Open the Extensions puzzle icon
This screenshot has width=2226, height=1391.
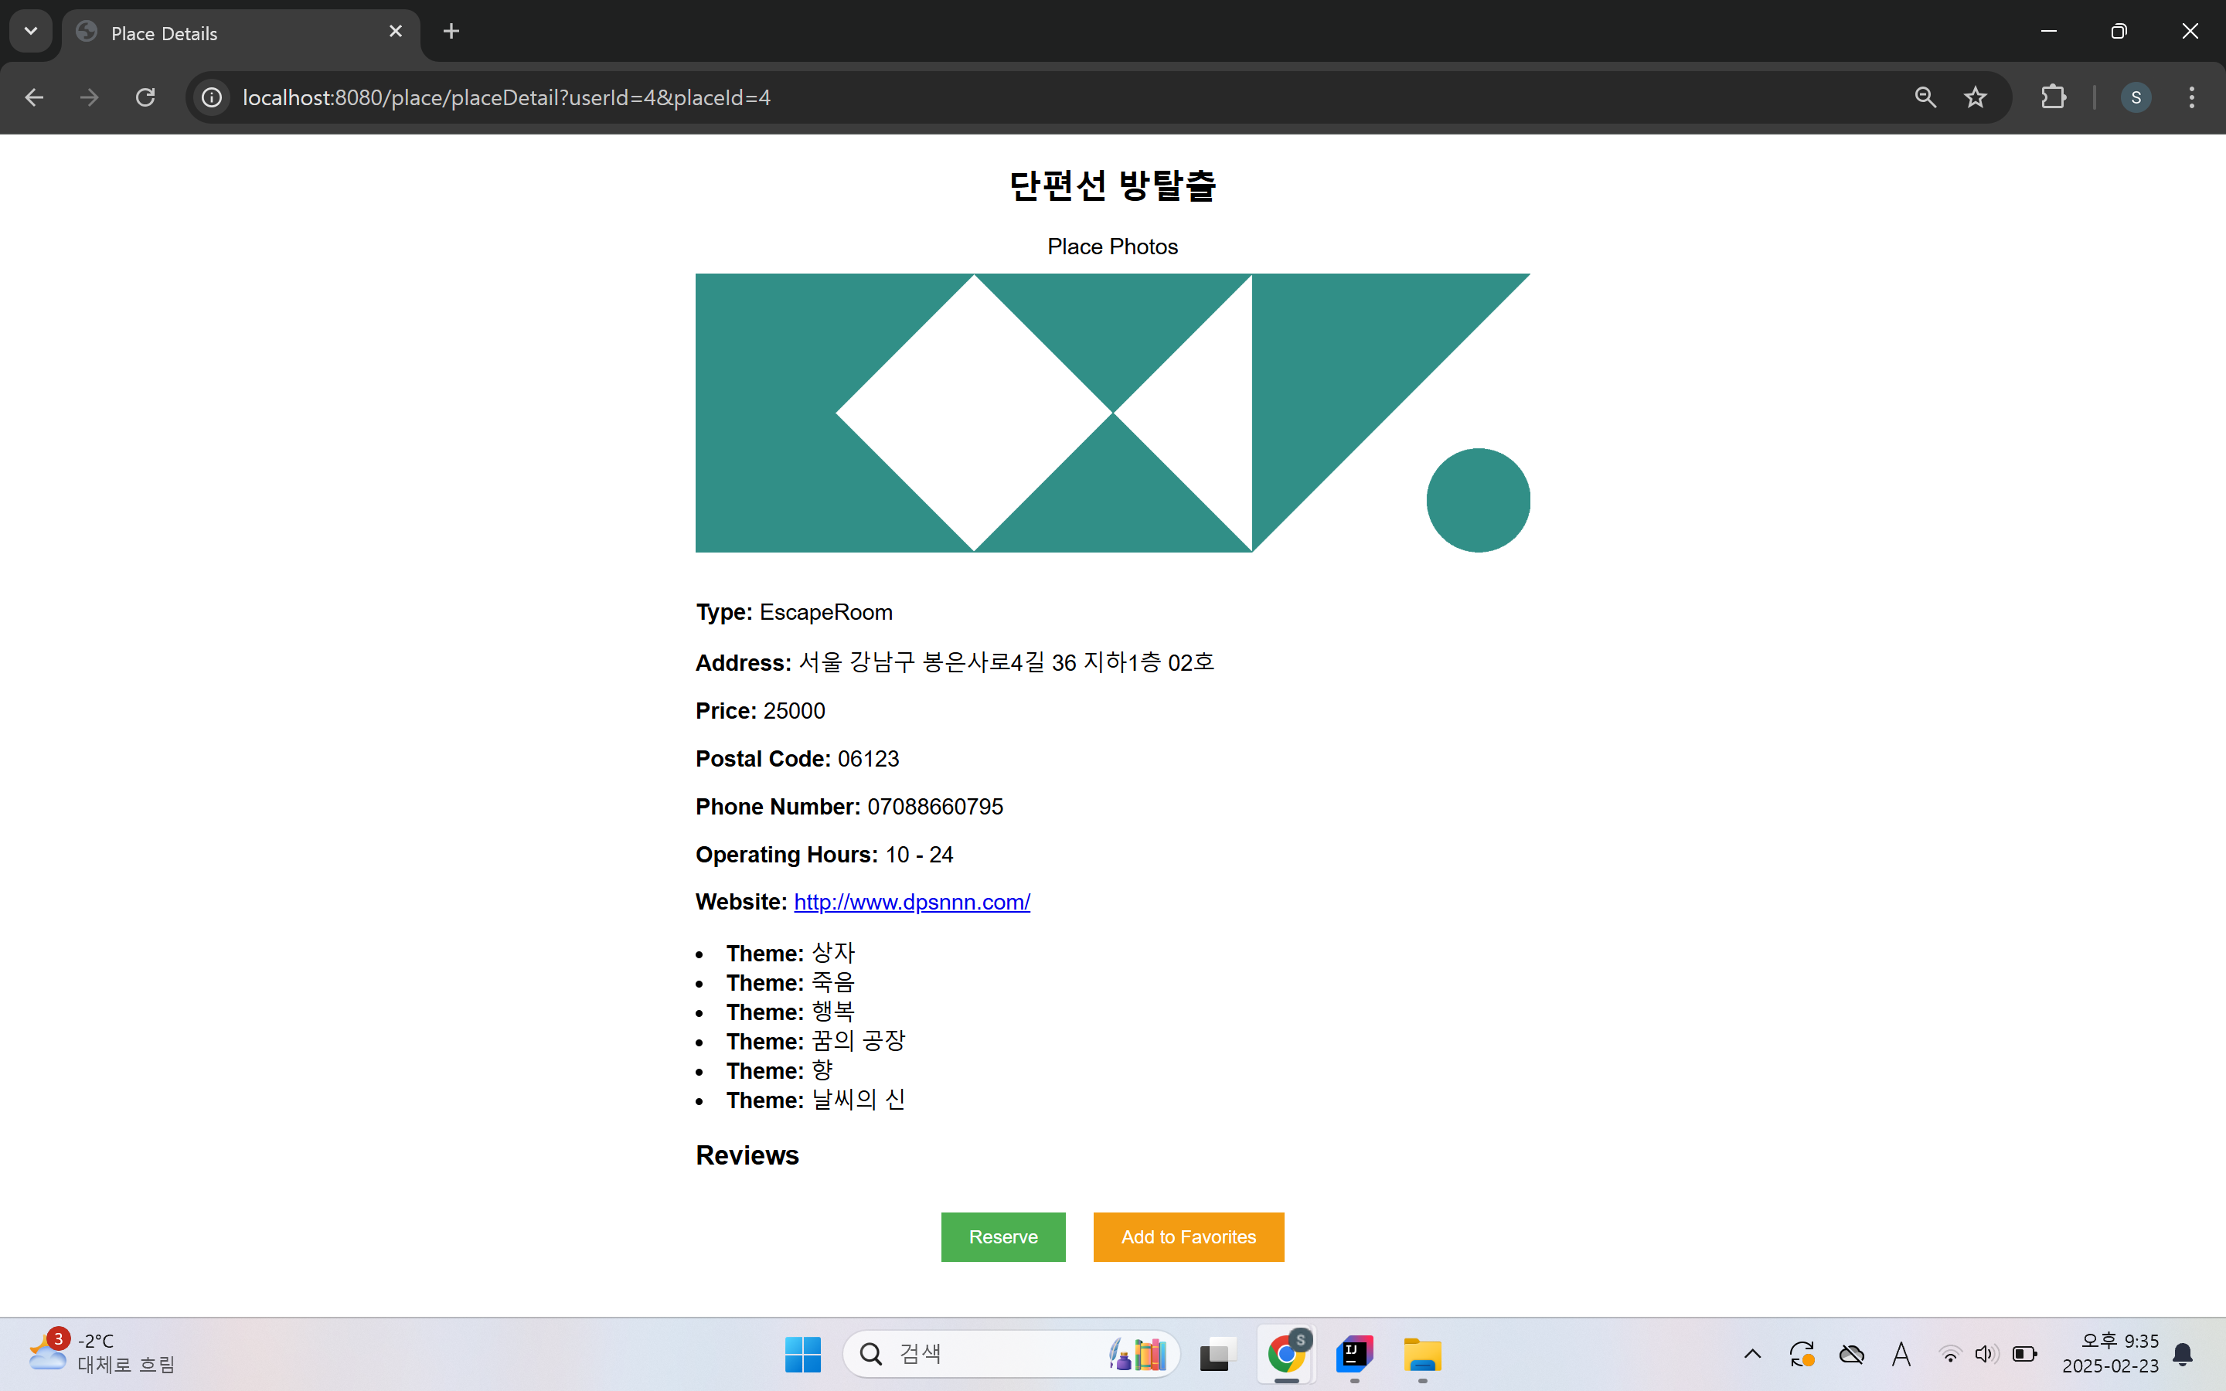coord(2053,97)
